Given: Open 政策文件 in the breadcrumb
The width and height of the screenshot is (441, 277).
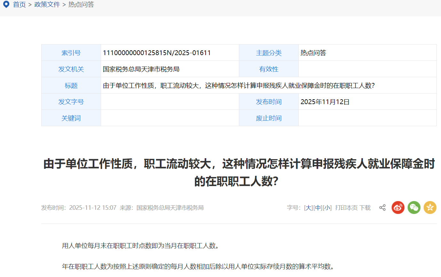Looking at the screenshot, I should pos(47,4).
